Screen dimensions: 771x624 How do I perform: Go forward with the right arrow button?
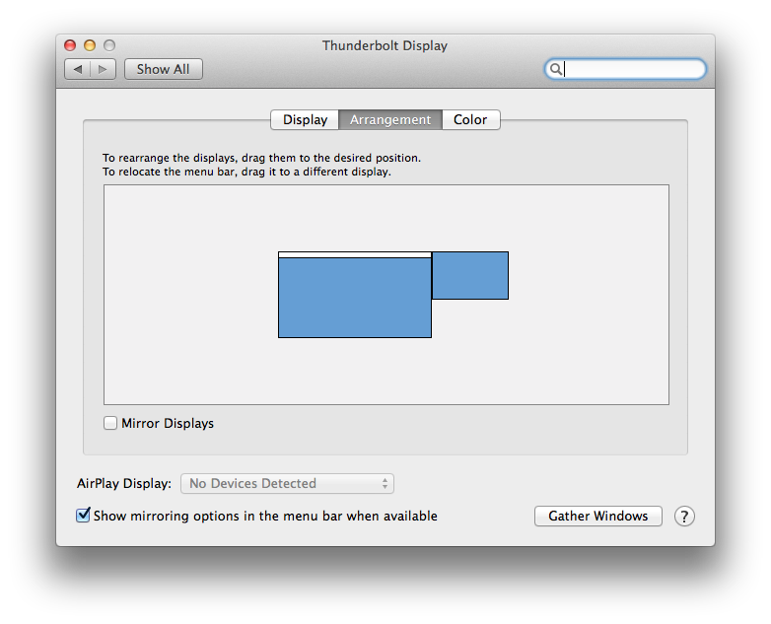point(103,69)
